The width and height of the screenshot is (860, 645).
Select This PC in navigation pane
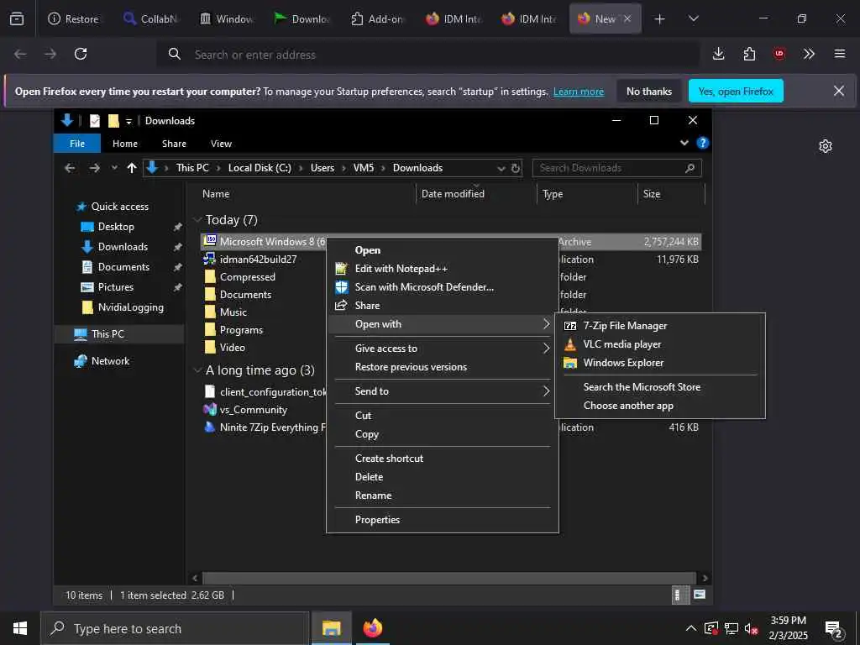pyautogui.click(x=107, y=334)
